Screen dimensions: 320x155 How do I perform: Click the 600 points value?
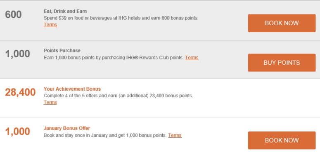pos(13,15)
